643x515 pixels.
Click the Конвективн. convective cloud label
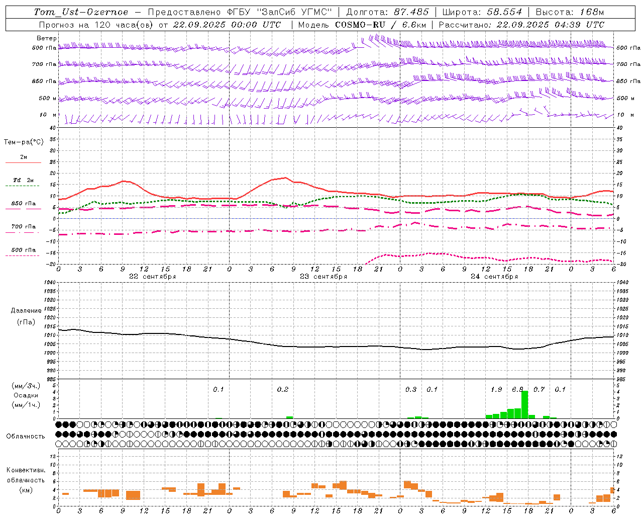coord(26,470)
